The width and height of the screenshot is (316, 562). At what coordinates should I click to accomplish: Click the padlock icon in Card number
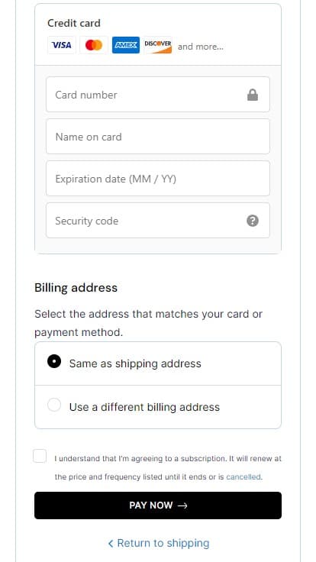coord(253,95)
